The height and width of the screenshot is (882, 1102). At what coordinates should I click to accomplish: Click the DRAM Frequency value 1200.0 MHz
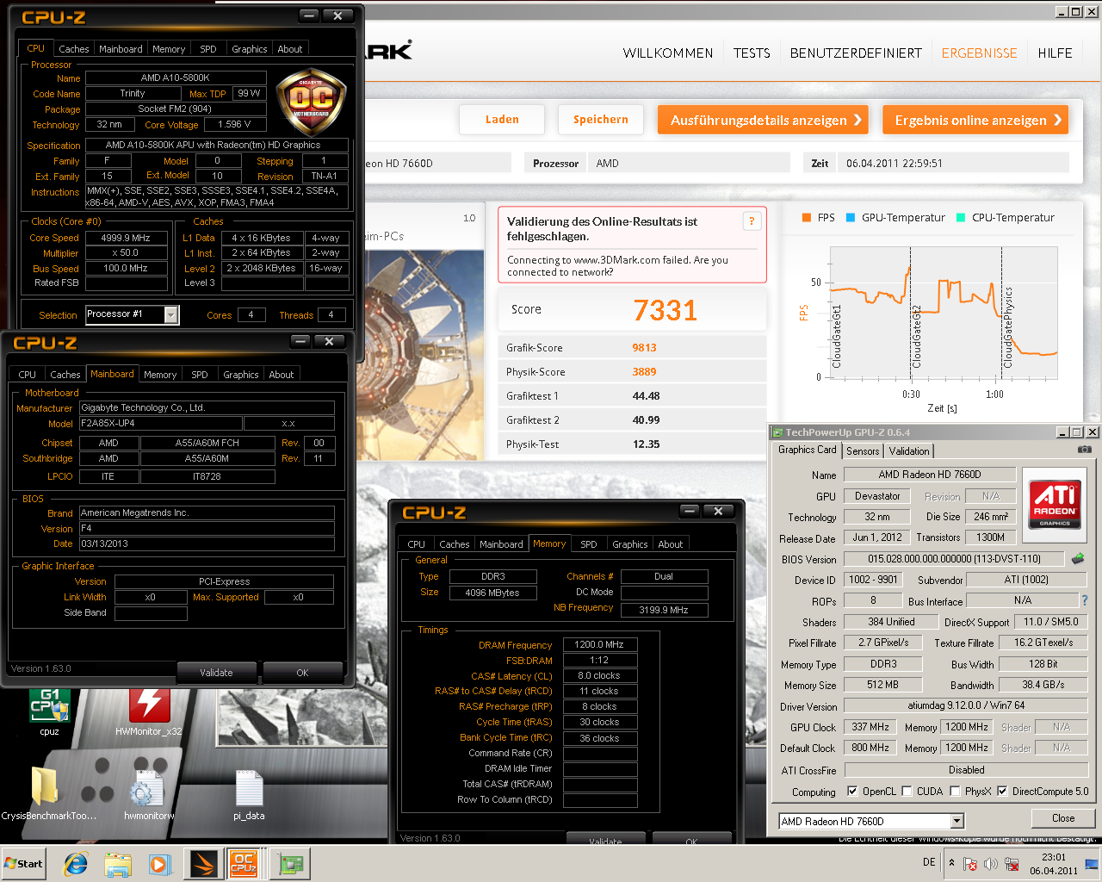[x=600, y=644]
